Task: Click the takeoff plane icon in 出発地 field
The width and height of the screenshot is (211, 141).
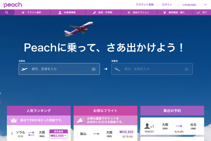Action: 24,69
